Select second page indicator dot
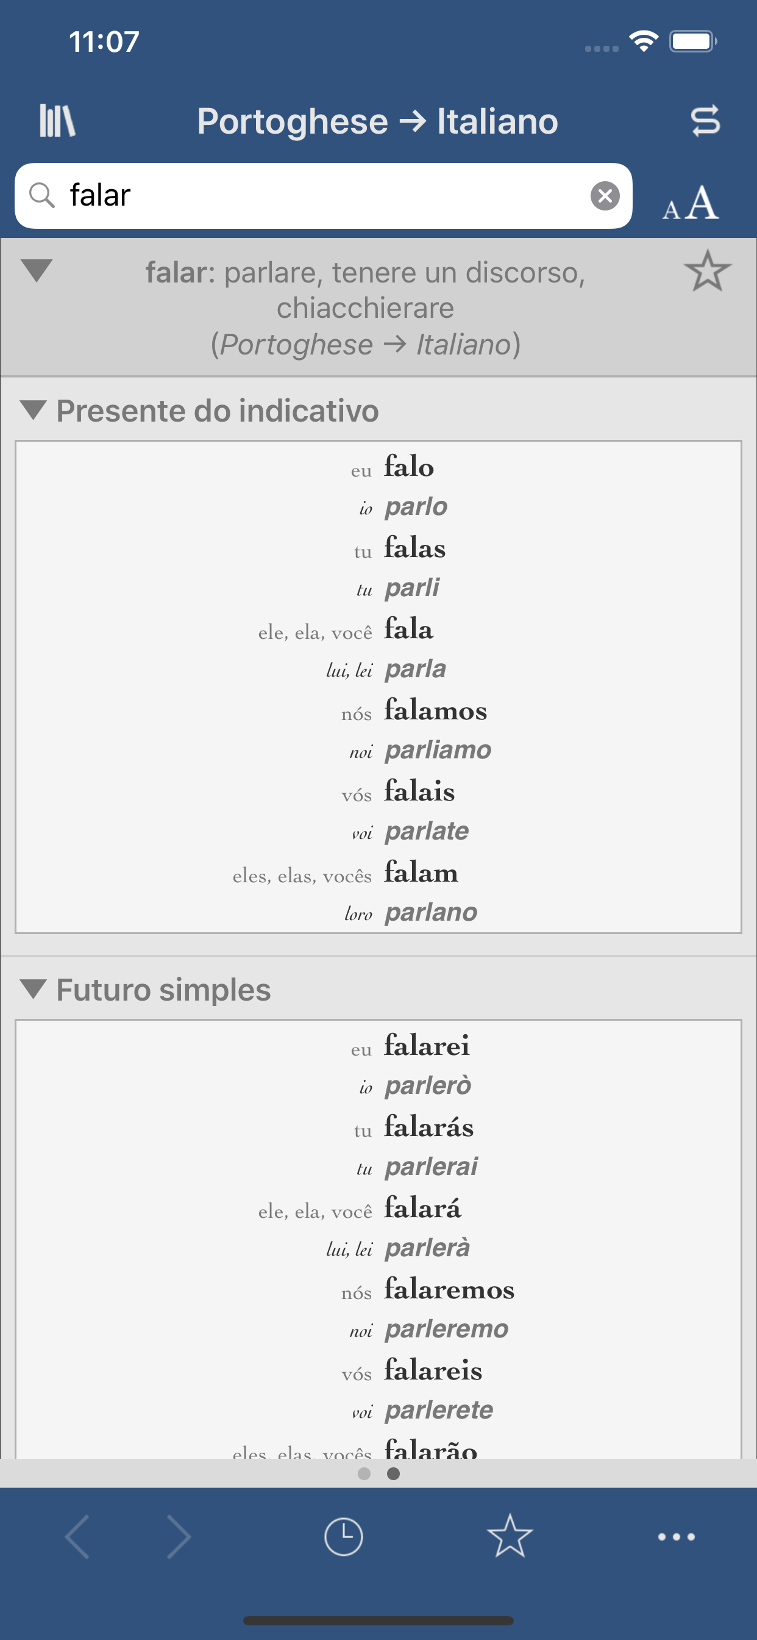The image size is (757, 1640). click(x=394, y=1473)
